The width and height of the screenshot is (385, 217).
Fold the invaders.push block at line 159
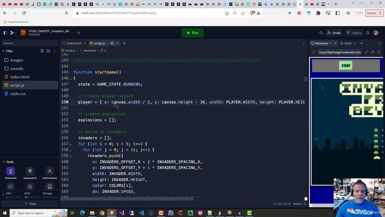(70, 156)
